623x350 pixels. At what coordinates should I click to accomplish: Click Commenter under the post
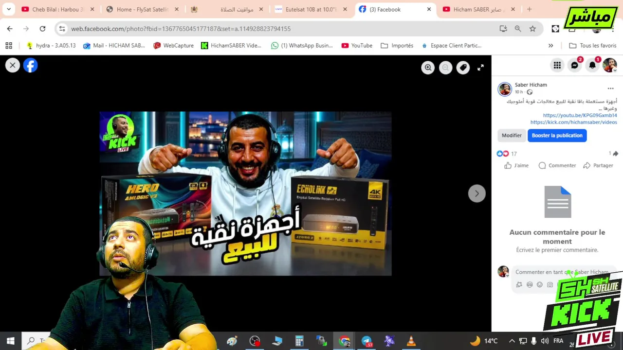[x=557, y=165]
